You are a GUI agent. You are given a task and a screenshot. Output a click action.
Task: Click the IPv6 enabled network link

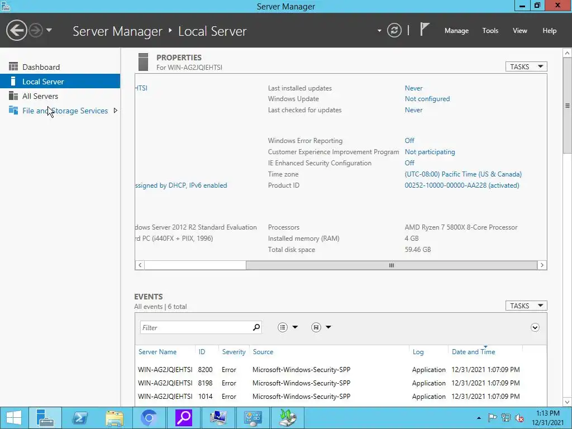[x=181, y=185]
